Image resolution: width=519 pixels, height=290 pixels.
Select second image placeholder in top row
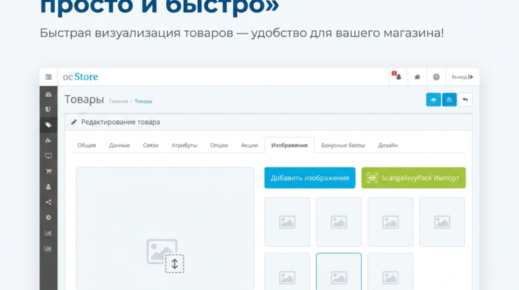click(x=339, y=222)
